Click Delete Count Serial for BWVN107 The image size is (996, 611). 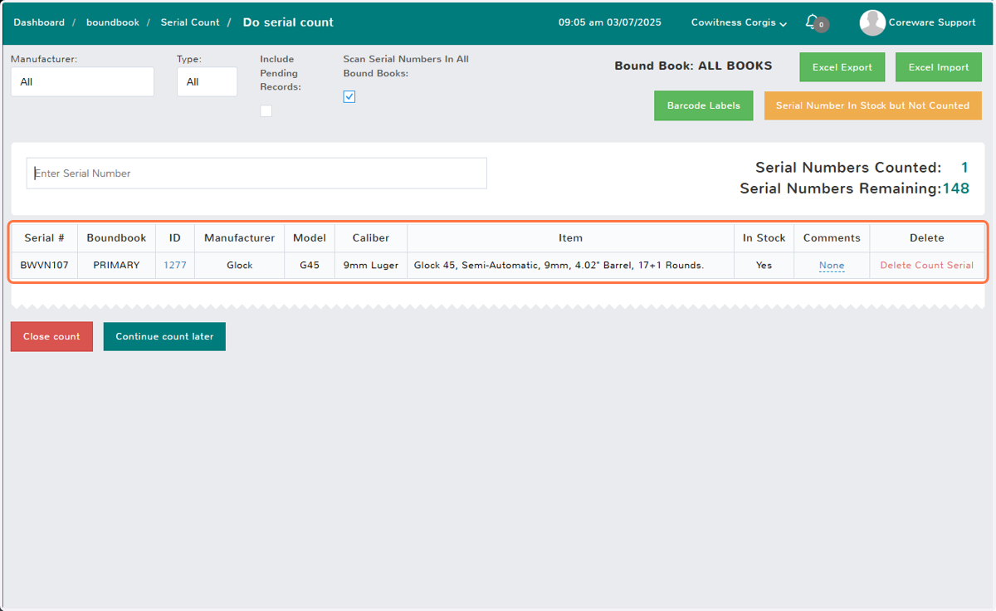(926, 266)
